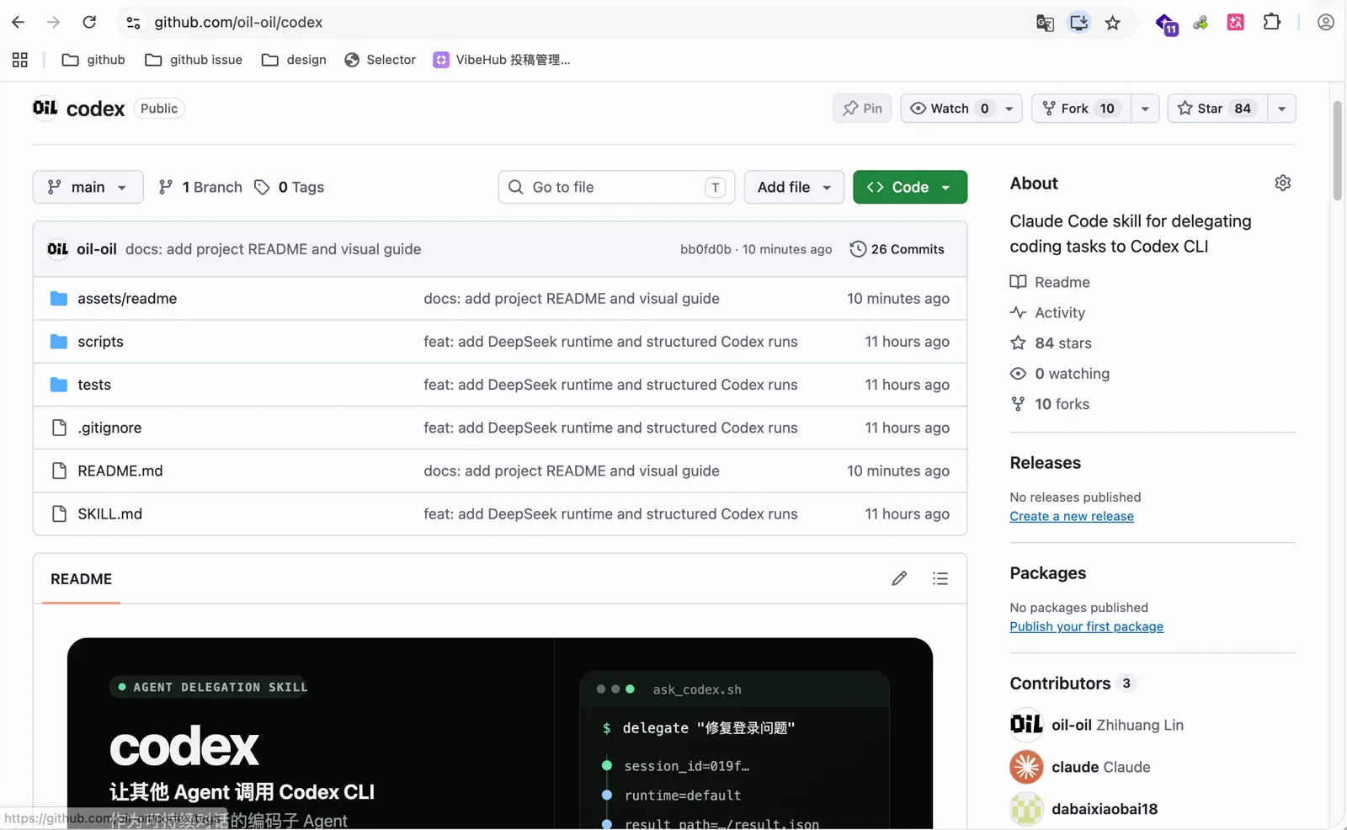Click the address bar URL

[238, 23]
